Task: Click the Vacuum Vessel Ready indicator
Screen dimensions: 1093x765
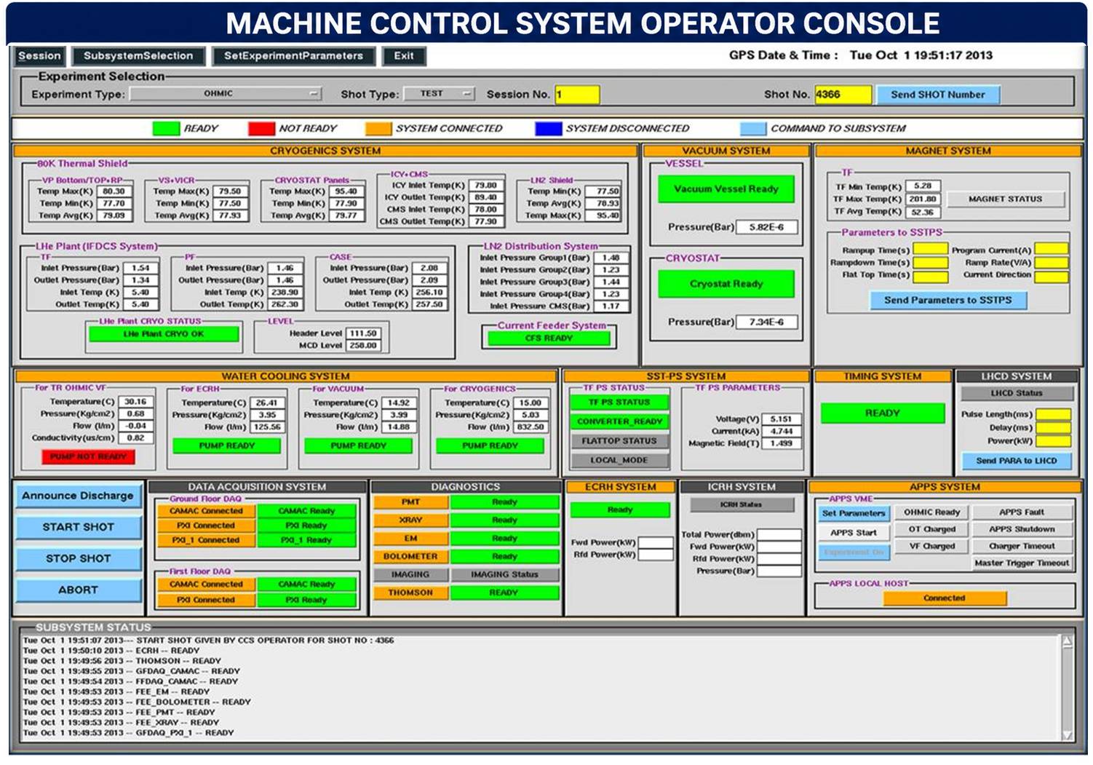Action: (x=726, y=189)
